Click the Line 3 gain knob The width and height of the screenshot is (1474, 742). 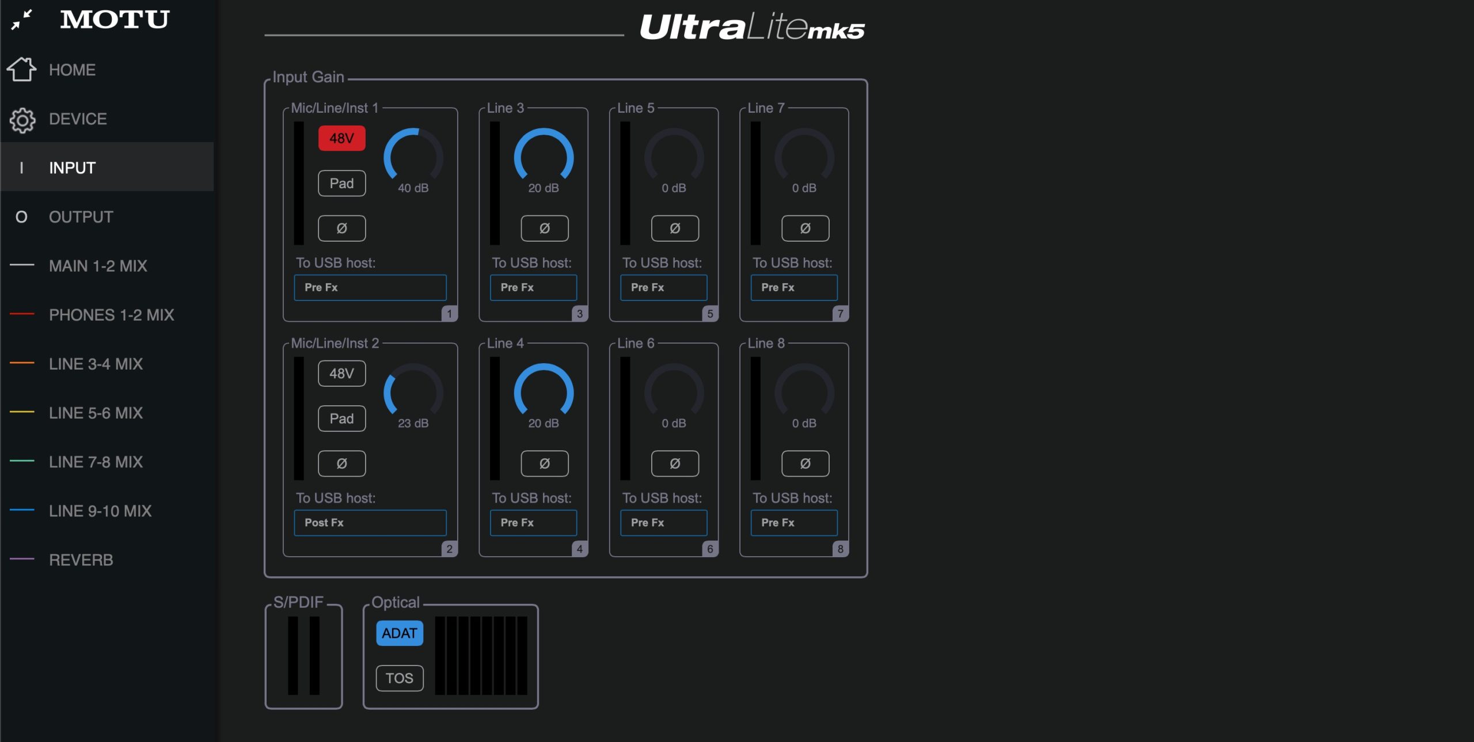(x=544, y=157)
